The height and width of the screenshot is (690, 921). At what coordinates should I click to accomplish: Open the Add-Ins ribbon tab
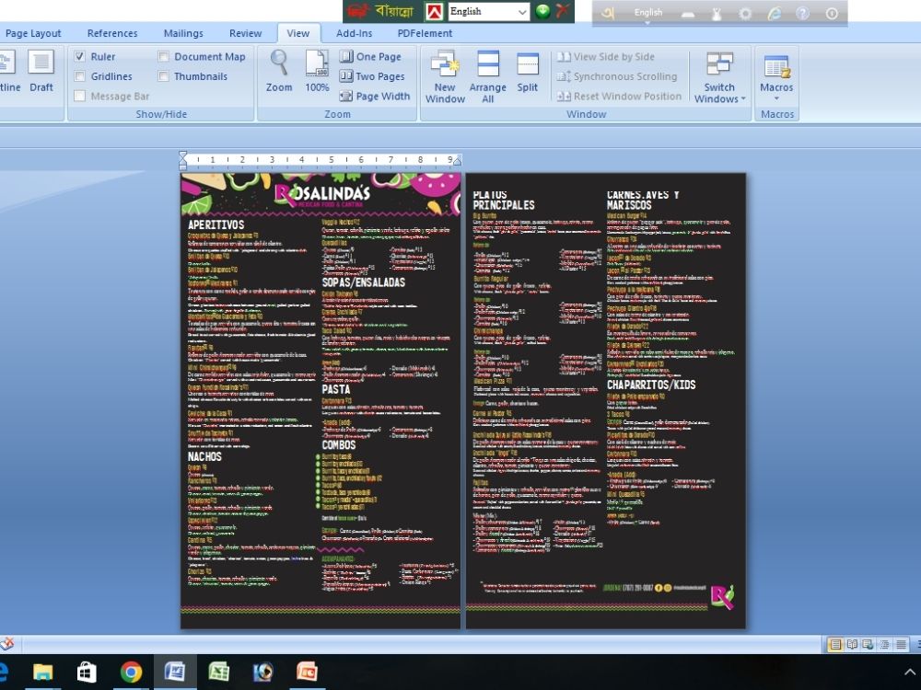pos(355,33)
